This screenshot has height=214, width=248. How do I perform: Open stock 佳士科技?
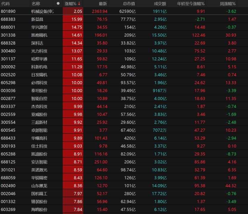point(39,146)
